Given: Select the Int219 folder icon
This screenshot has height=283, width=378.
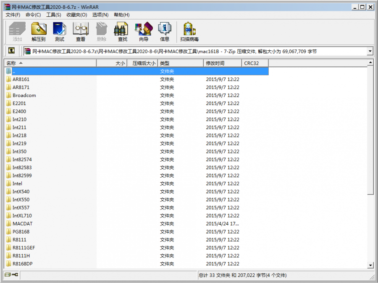Looking at the screenshot, I should 9,143.
